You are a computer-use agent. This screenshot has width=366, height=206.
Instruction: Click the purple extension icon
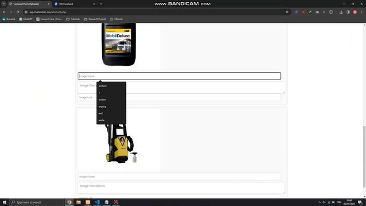296,12
